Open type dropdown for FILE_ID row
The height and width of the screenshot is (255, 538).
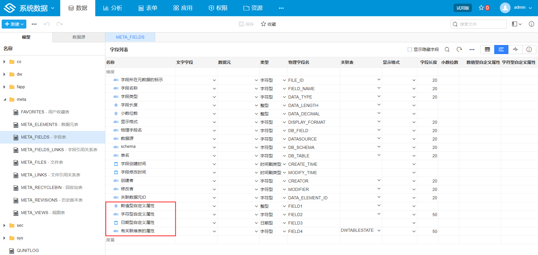click(284, 80)
